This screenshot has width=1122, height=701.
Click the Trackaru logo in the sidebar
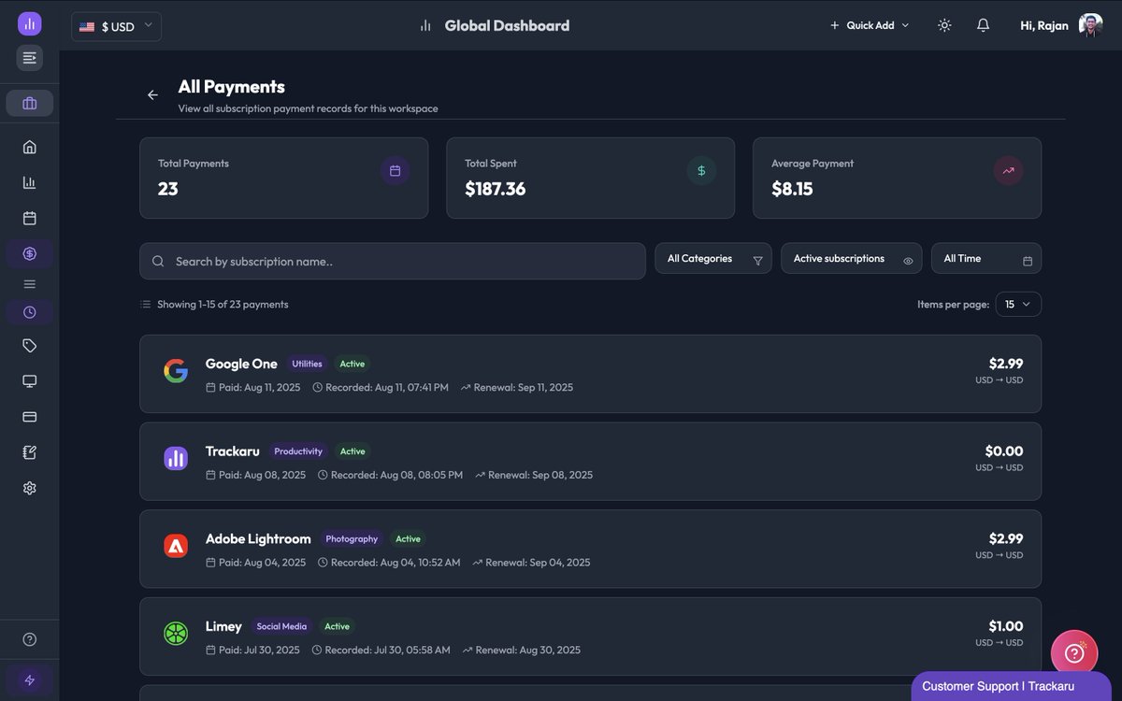(29, 23)
